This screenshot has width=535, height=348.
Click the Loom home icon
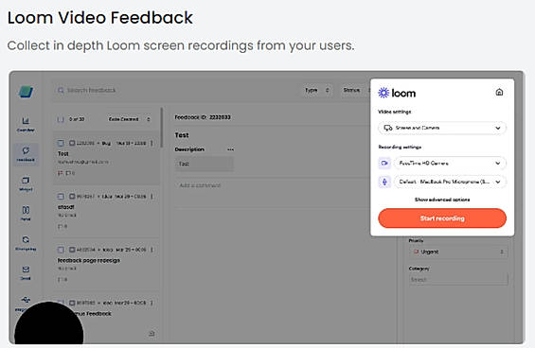pos(499,92)
